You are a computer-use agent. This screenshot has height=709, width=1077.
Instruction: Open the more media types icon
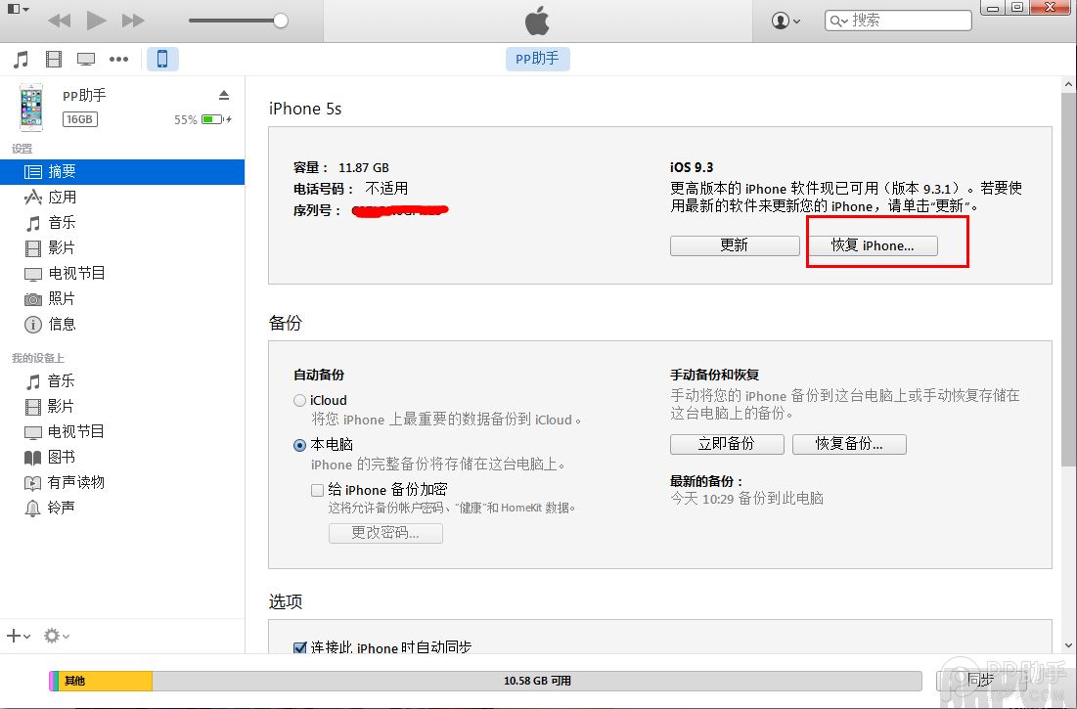(x=118, y=59)
